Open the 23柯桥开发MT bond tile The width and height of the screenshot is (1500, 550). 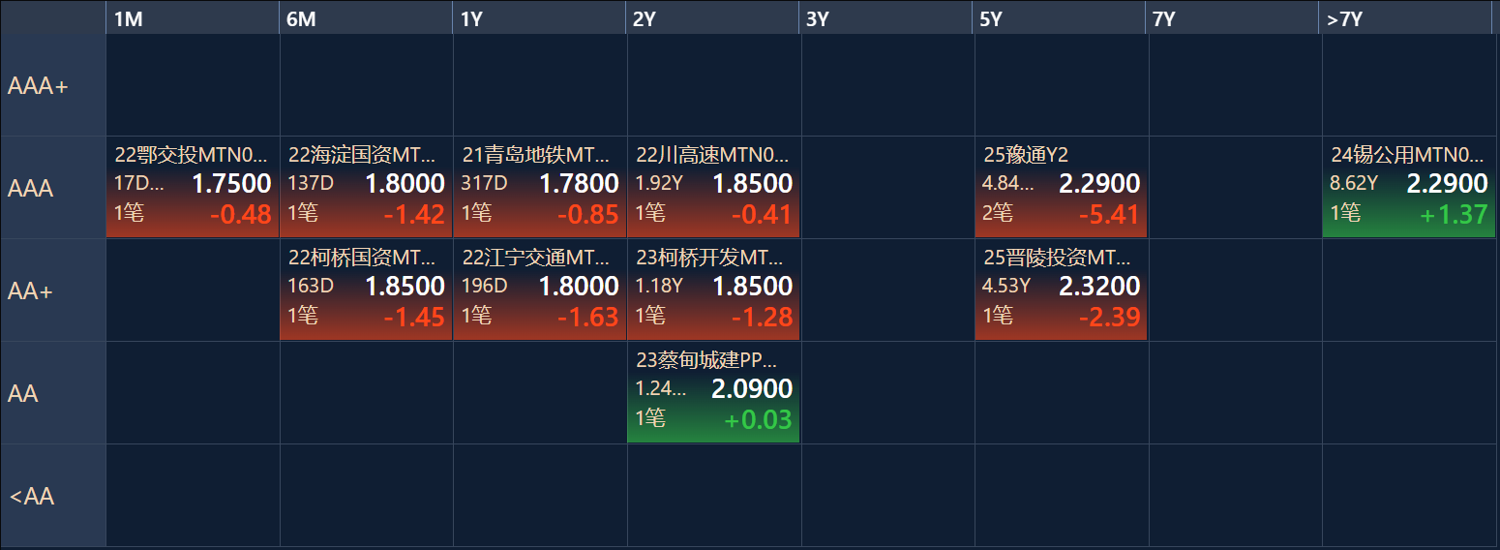pos(713,290)
